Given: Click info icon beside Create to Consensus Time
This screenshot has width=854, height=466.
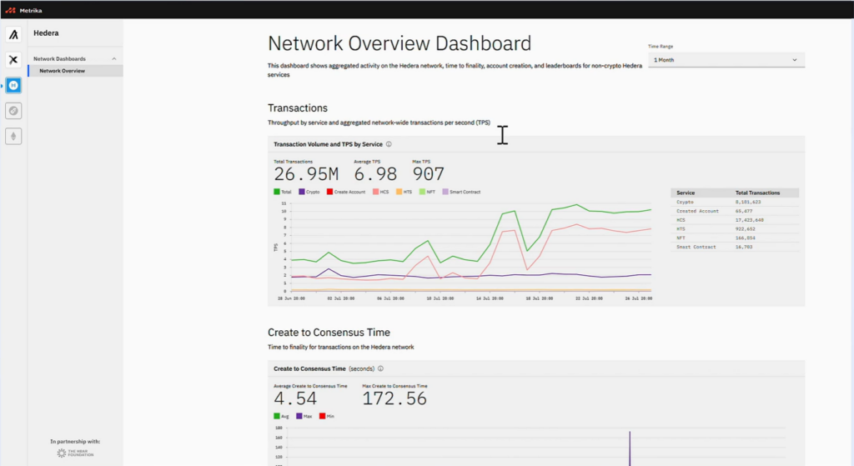Looking at the screenshot, I should (380, 368).
